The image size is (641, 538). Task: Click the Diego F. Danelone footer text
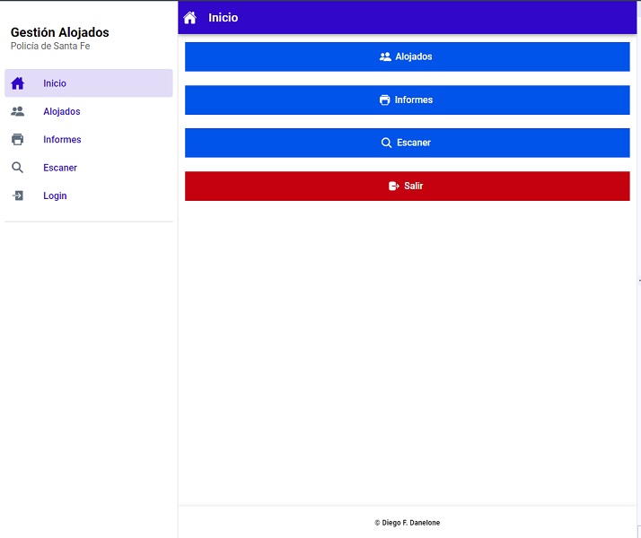408,523
